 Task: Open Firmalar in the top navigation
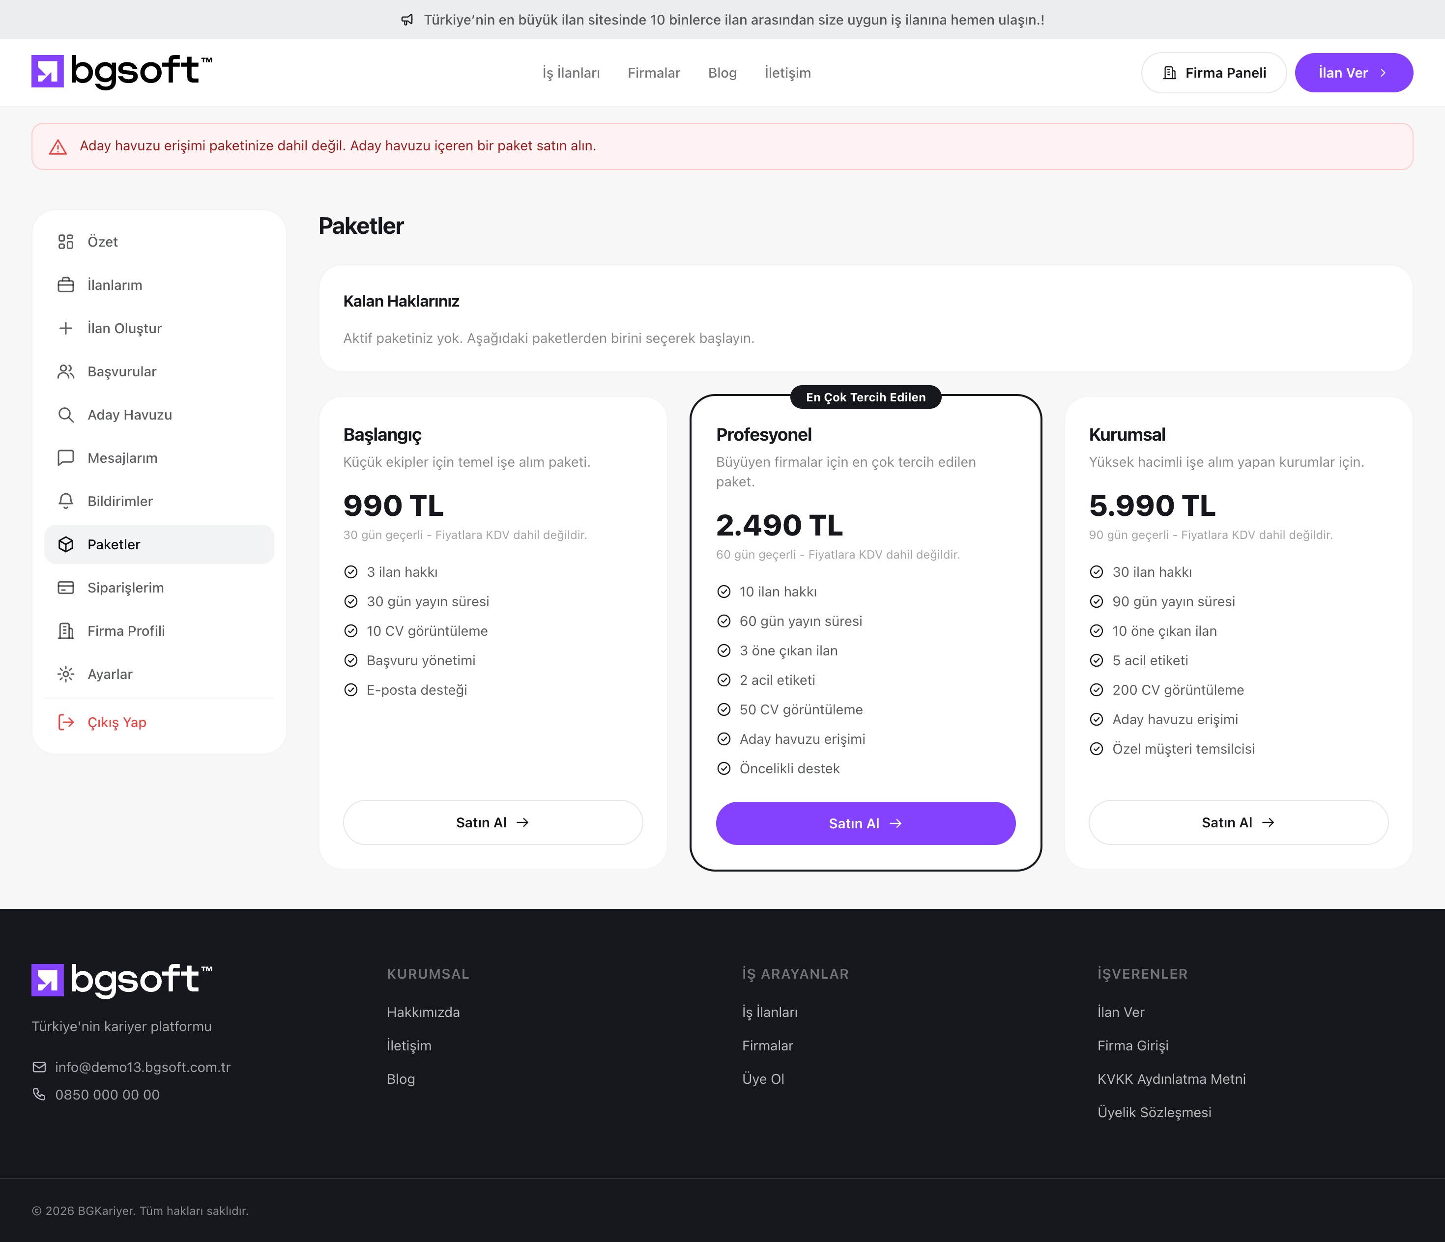654,73
